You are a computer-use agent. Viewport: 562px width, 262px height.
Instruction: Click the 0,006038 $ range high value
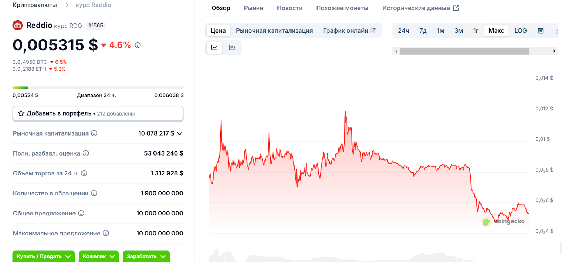[x=169, y=95]
